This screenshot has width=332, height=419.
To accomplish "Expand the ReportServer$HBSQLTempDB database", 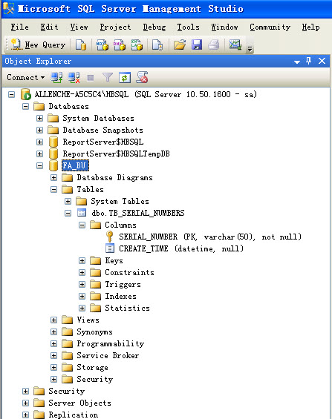I will [x=39, y=154].
